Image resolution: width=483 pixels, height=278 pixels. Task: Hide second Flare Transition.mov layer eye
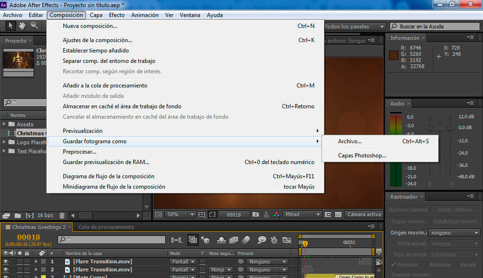(6, 269)
